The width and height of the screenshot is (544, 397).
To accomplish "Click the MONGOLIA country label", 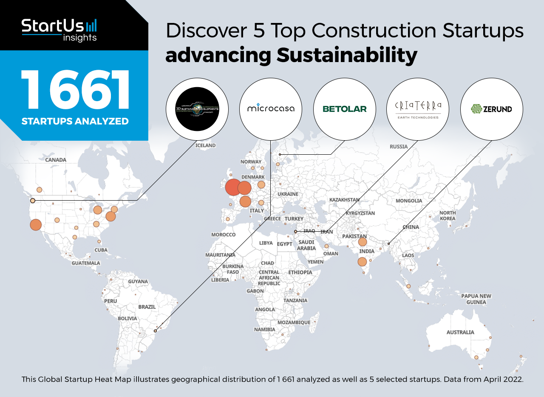I will [x=409, y=201].
